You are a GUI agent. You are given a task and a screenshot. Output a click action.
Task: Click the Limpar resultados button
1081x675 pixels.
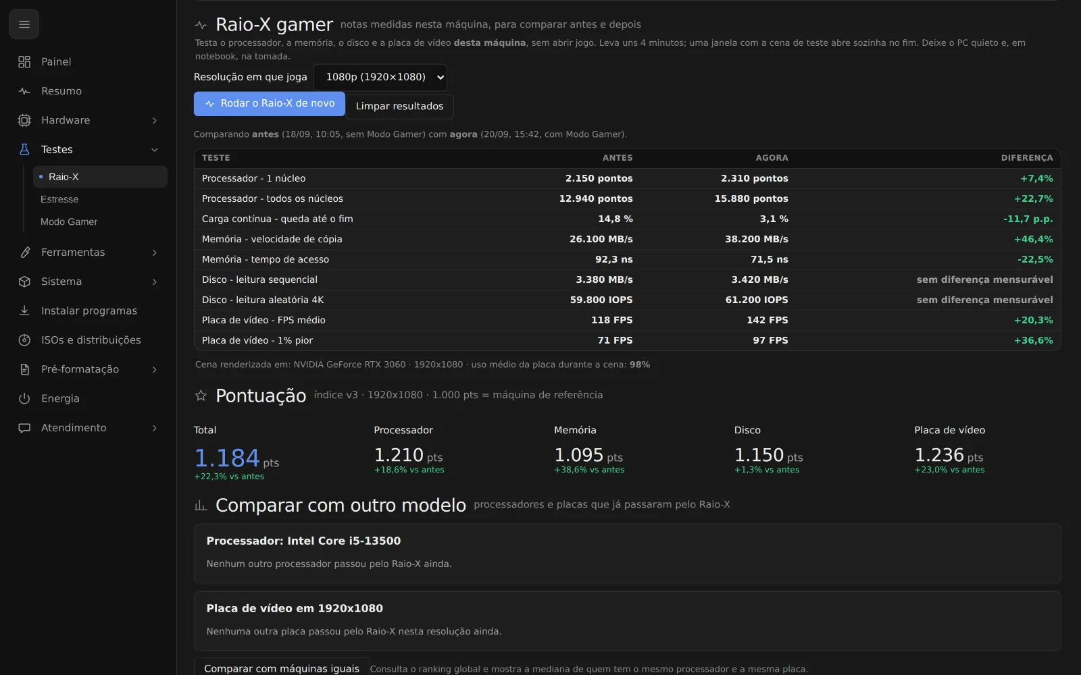[x=400, y=107]
